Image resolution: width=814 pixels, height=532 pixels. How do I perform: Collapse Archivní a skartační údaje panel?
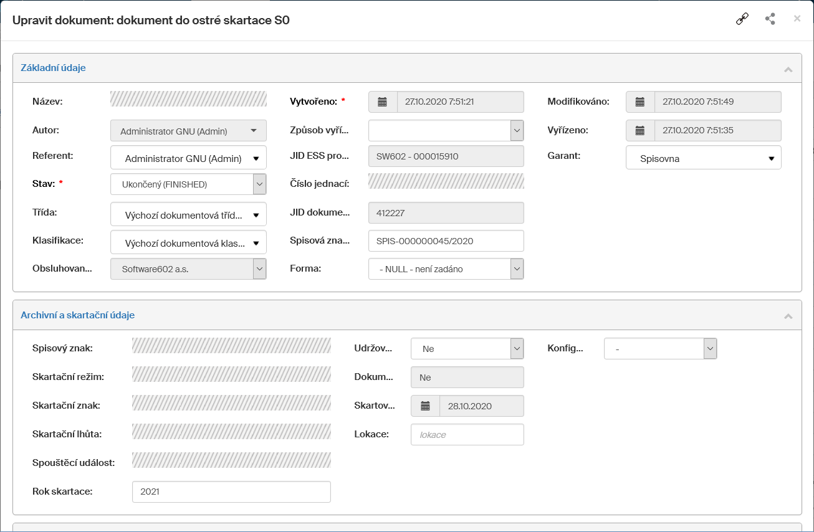(x=788, y=316)
